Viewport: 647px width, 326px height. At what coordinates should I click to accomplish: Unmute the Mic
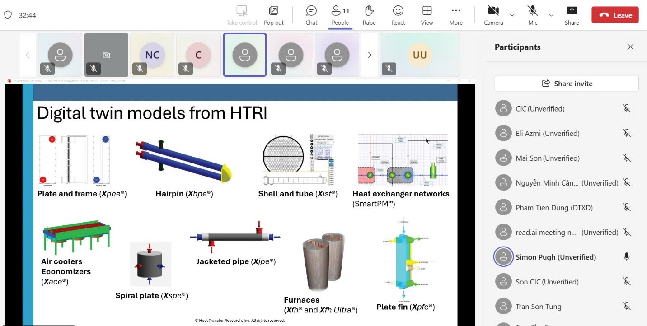click(x=533, y=15)
